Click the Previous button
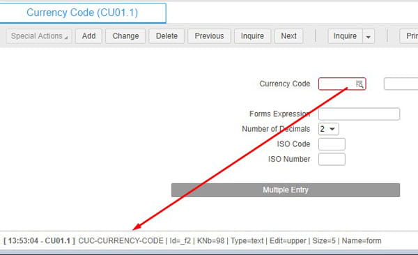Viewport: 418px width, 255px height. click(209, 36)
